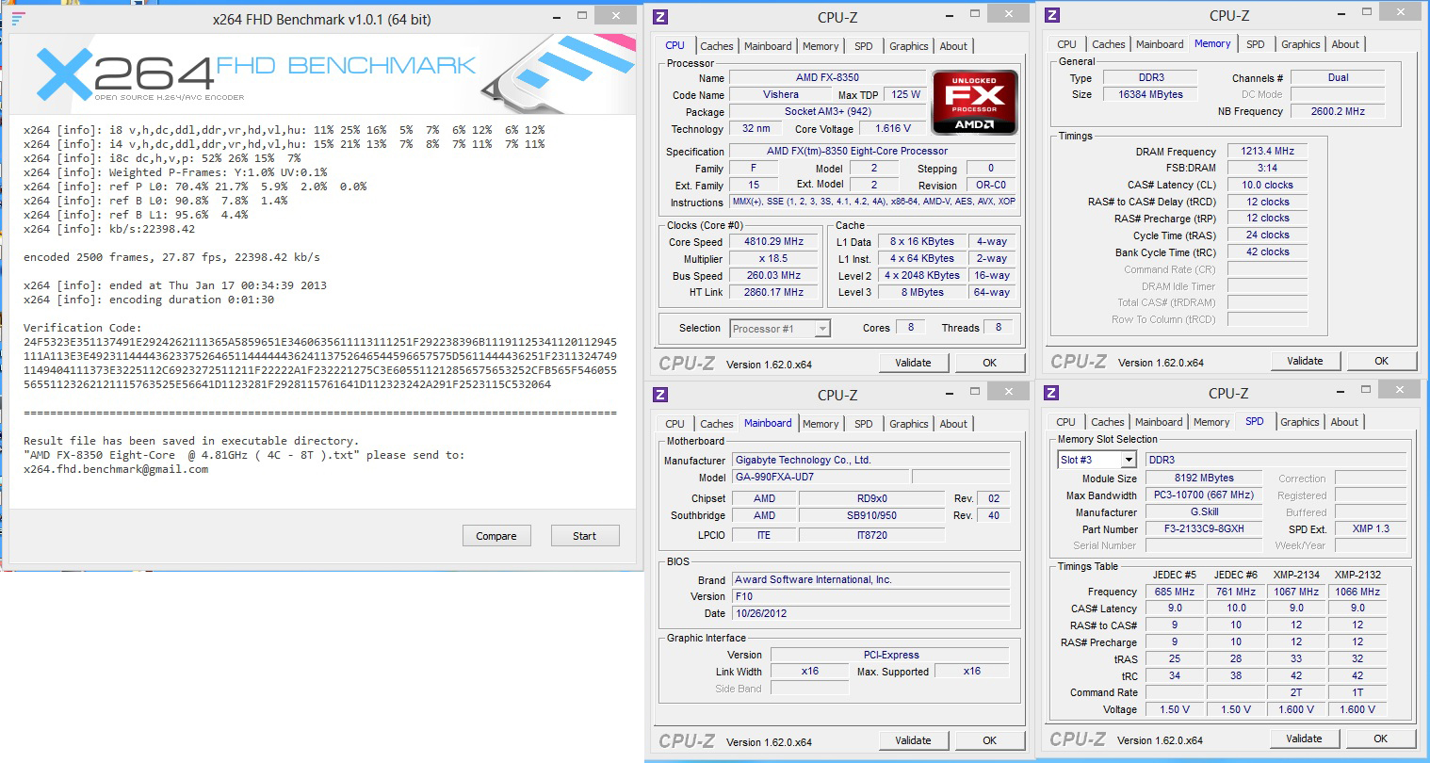This screenshot has height=763, width=1430.
Task: Click the mainboard Model field 'GA-990FXA-UD7'
Action: click(x=821, y=477)
